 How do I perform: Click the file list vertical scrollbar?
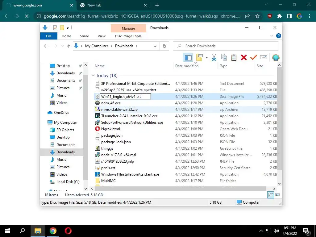coord(279,119)
